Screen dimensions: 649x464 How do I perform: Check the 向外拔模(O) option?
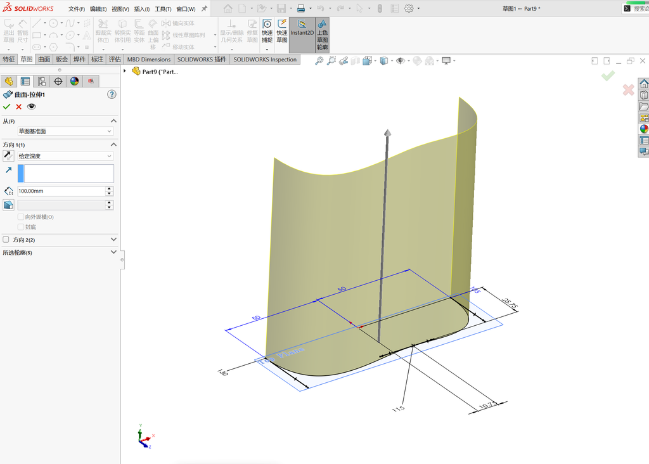click(21, 217)
